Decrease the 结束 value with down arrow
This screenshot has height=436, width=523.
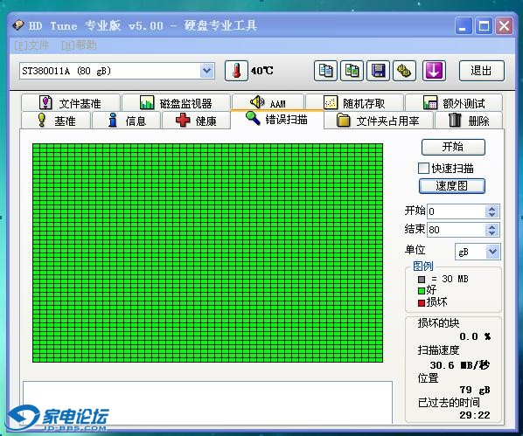tap(492, 233)
